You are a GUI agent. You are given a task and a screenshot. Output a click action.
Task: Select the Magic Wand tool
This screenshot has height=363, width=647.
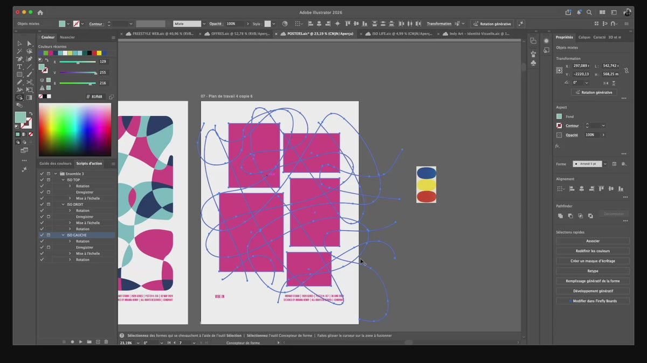(19, 51)
